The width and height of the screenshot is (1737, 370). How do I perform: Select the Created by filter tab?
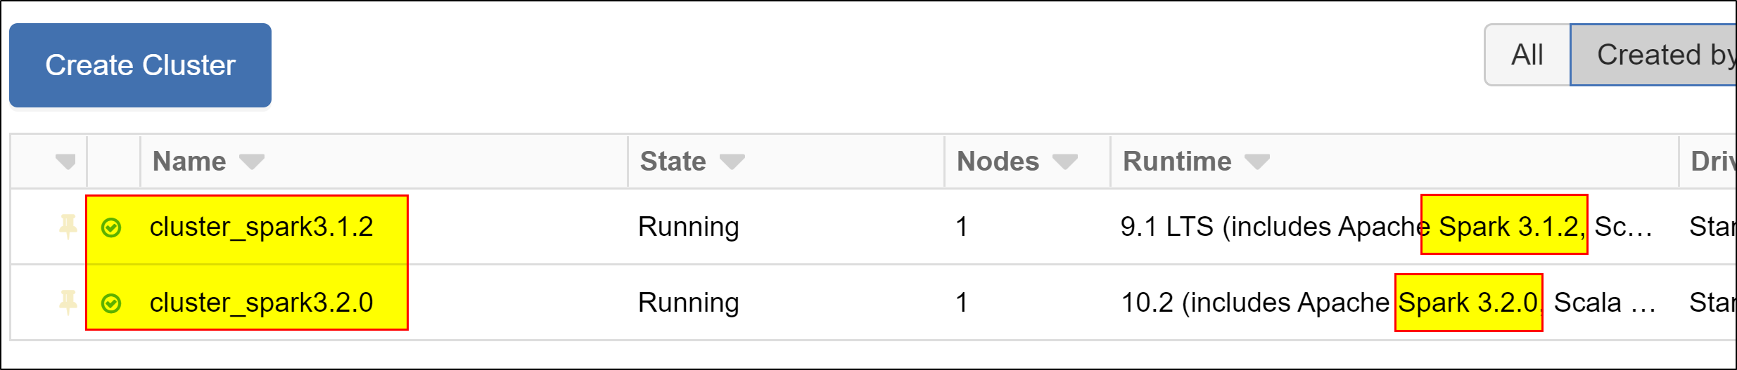1653,55
